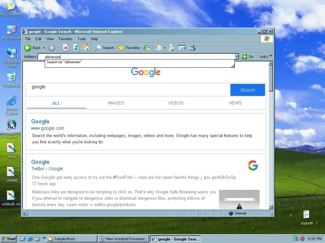Screen dimensions: 325x243
Task: Open the Twitter Google result title link
Action: tap(40, 162)
